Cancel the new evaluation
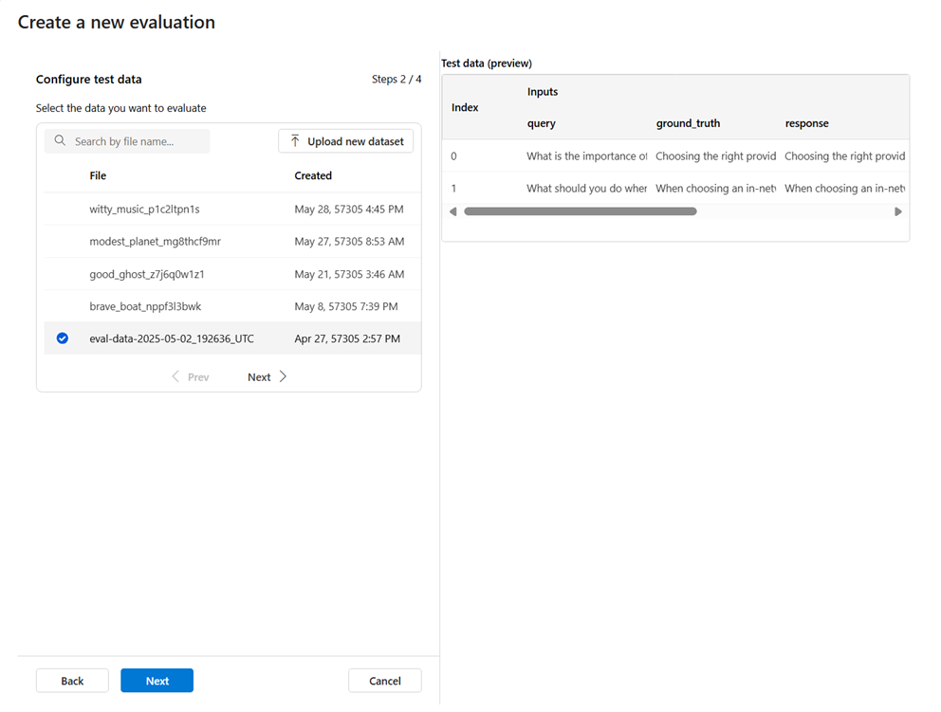 point(384,681)
